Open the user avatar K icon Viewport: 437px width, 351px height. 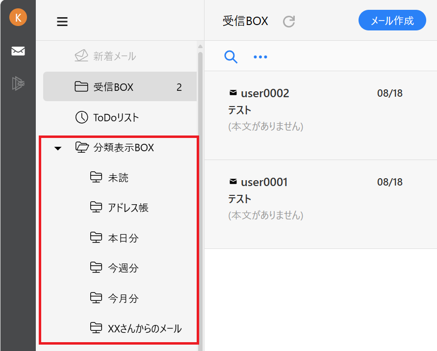point(18,17)
